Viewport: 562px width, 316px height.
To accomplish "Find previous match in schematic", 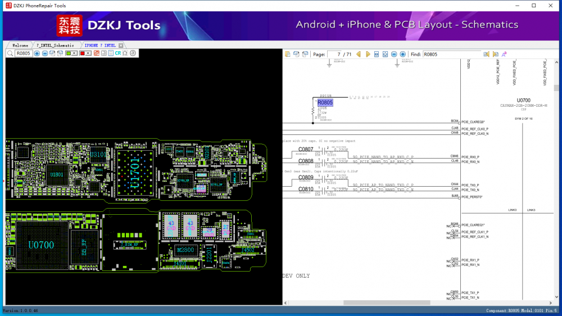I will (487, 55).
